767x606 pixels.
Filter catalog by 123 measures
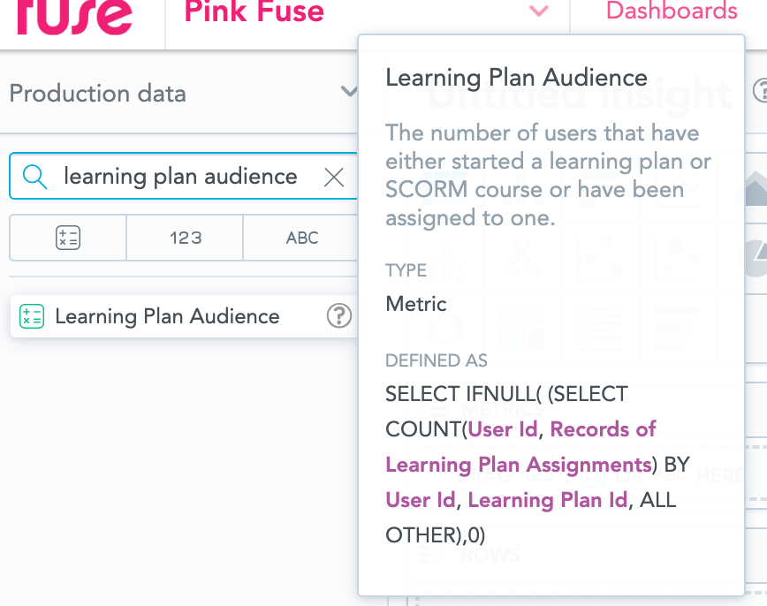(x=186, y=238)
